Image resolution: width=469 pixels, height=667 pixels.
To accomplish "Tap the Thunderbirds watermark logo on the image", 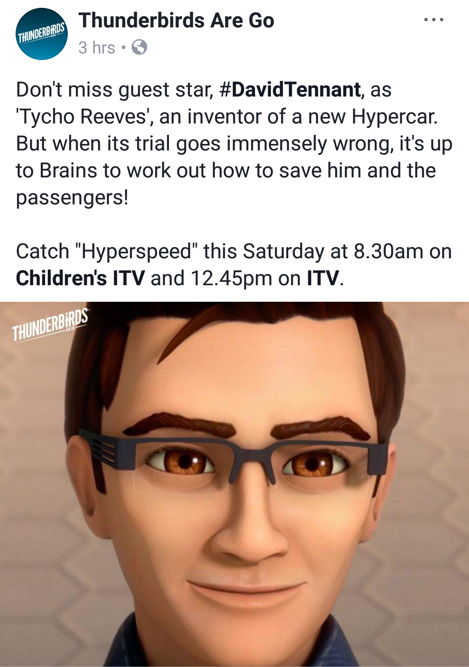I will pos(50,324).
